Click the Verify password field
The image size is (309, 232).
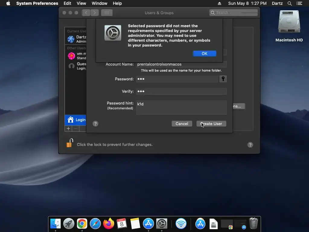pos(181,91)
